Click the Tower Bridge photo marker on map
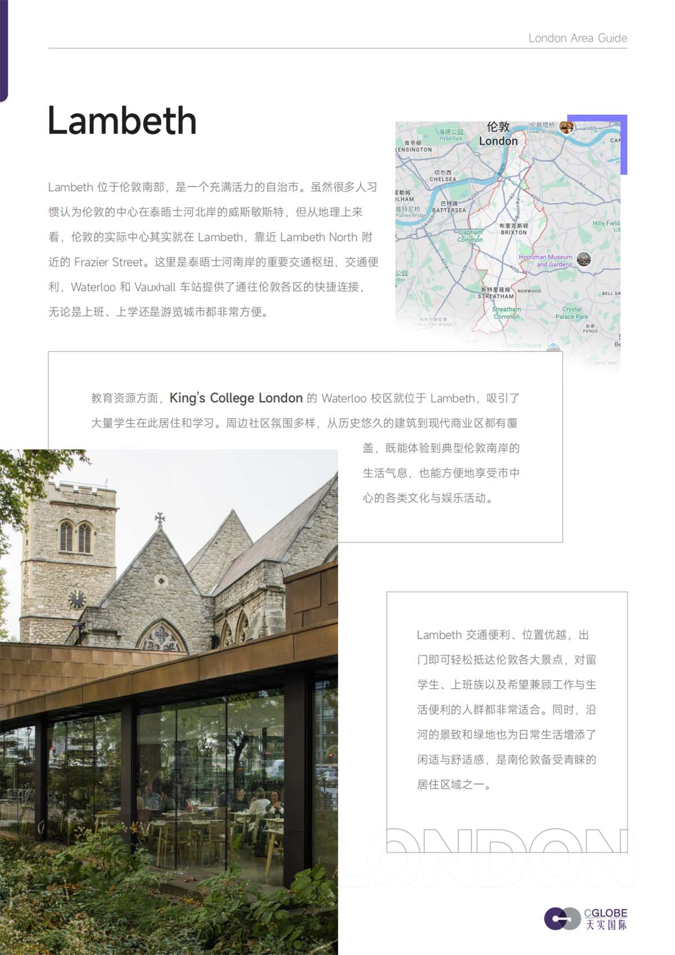This screenshot has height=955, width=675. click(x=566, y=127)
